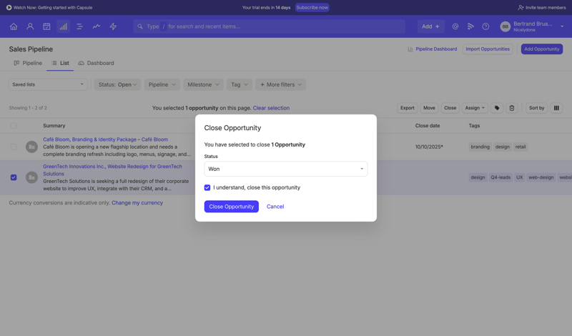Open the More filters dropdown

(x=280, y=84)
